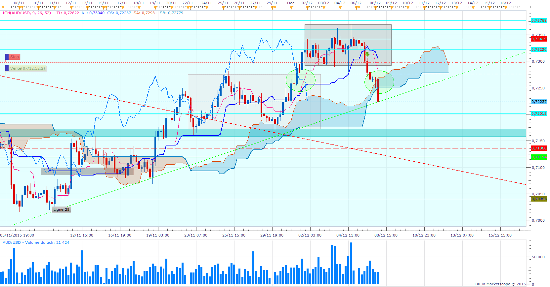Click the SB: 0,72779 legend value
The width and height of the screenshot is (550, 287).
click(171, 13)
